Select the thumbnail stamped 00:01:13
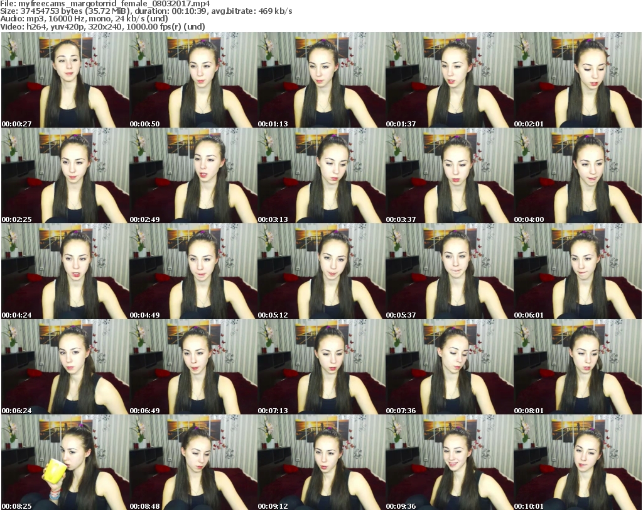Image resolution: width=643 pixels, height=510 pixels. click(321, 80)
